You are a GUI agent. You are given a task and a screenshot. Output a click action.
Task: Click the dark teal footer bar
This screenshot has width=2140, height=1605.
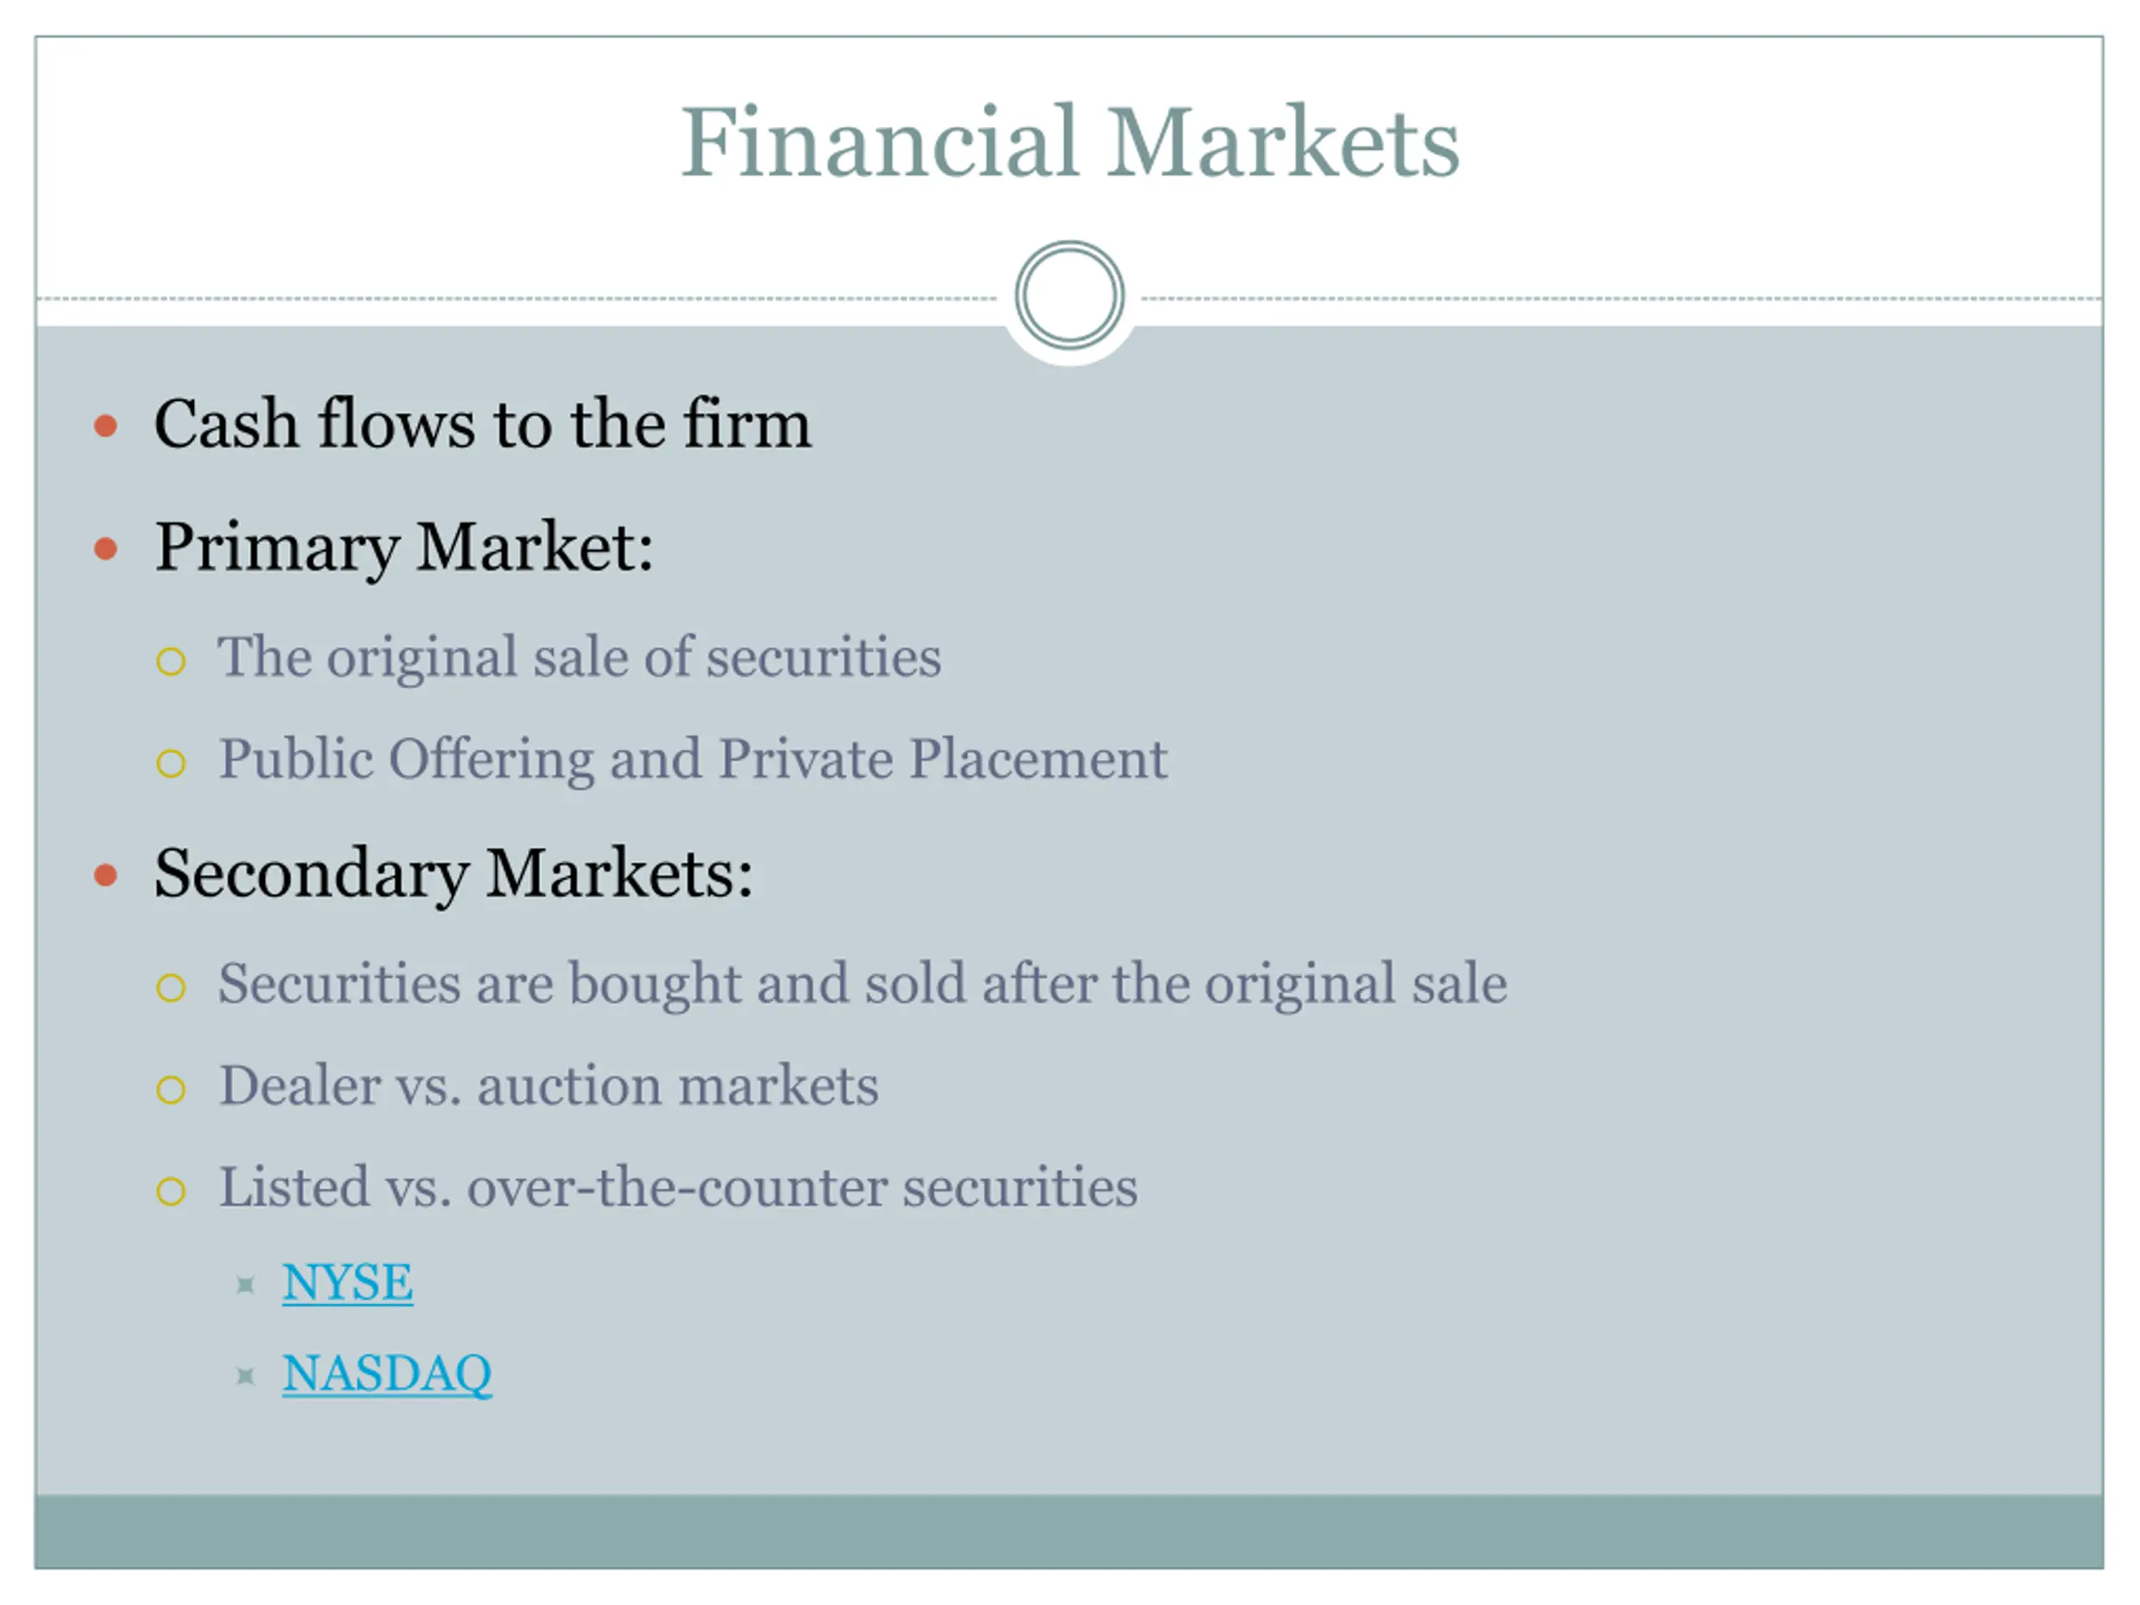point(1069,1531)
